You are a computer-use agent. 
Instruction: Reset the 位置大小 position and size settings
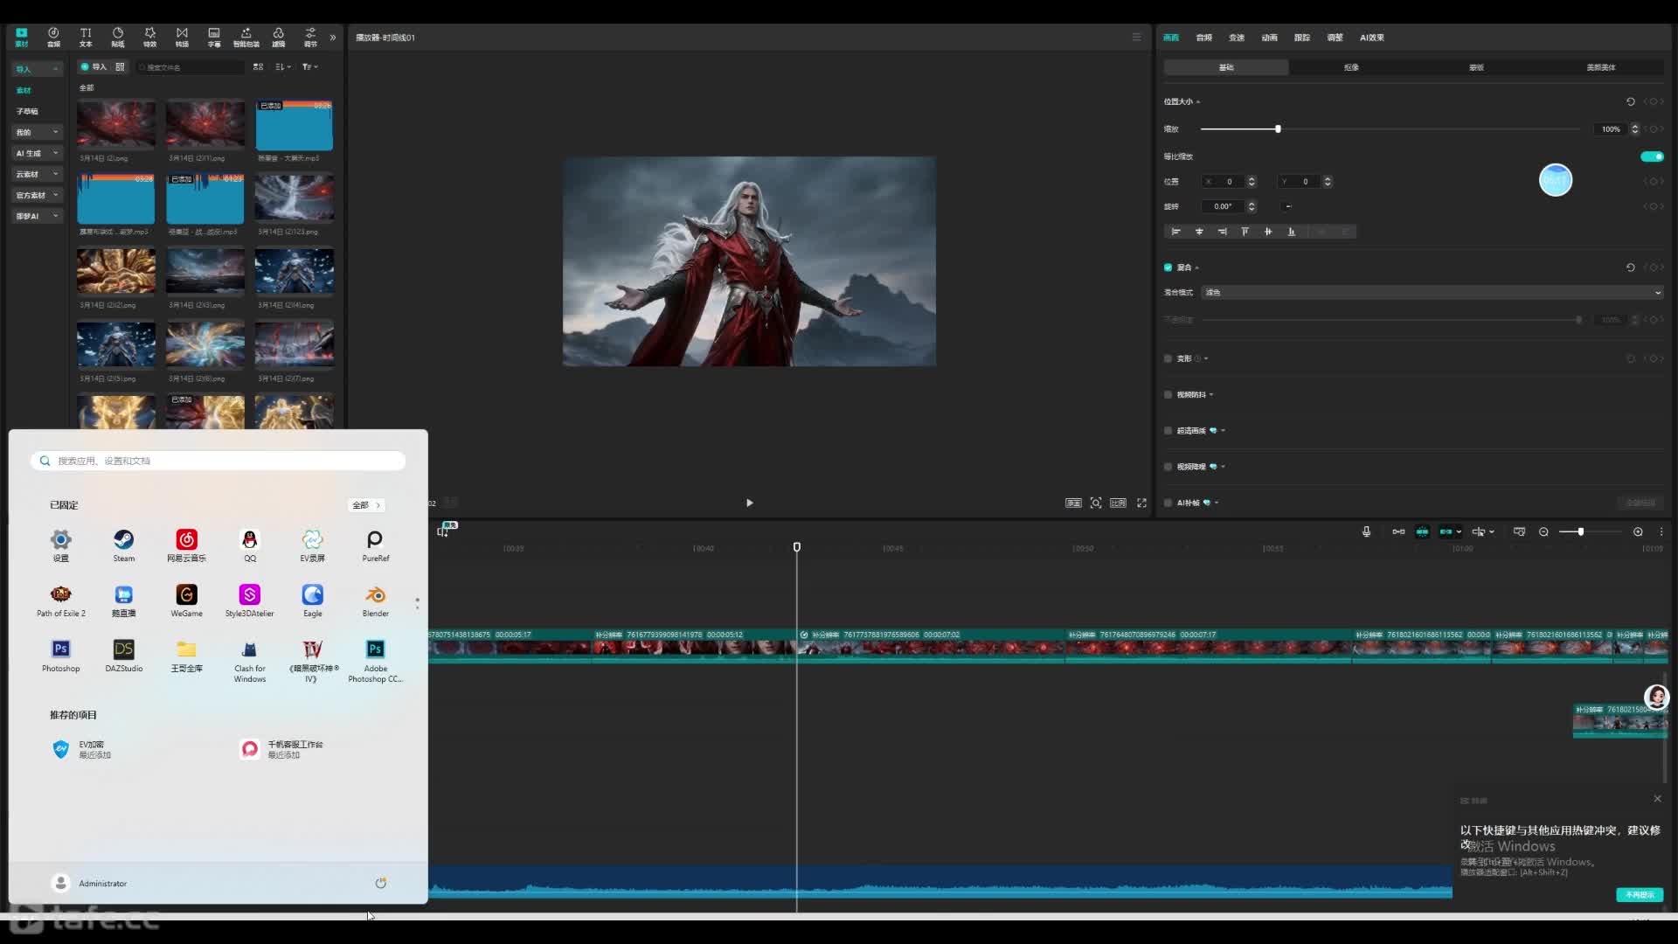pyautogui.click(x=1630, y=101)
